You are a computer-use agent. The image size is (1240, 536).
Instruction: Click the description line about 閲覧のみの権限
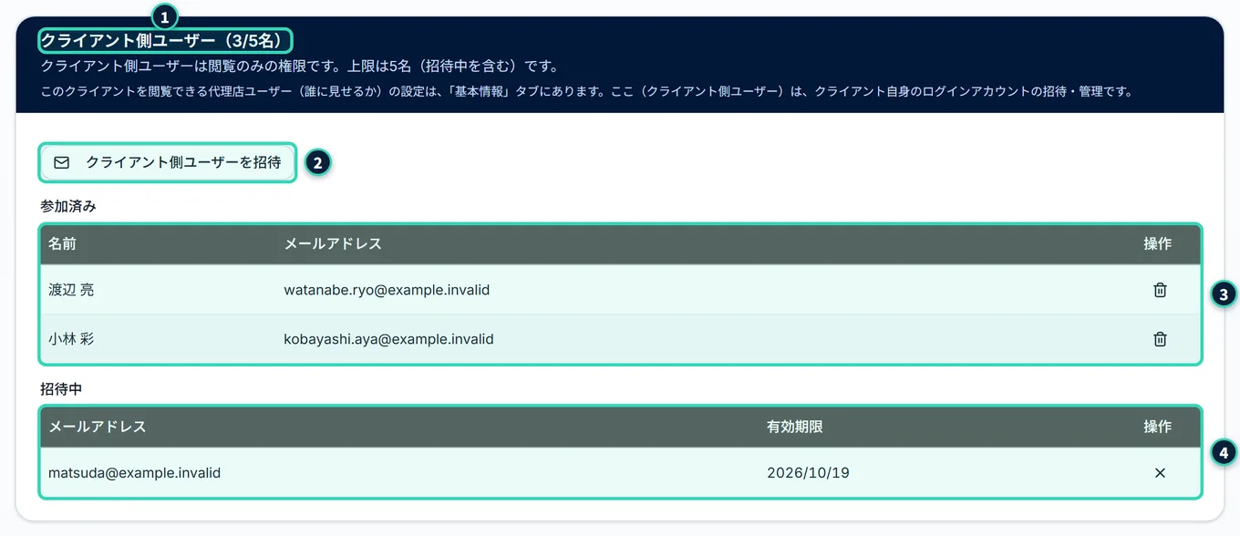(299, 67)
